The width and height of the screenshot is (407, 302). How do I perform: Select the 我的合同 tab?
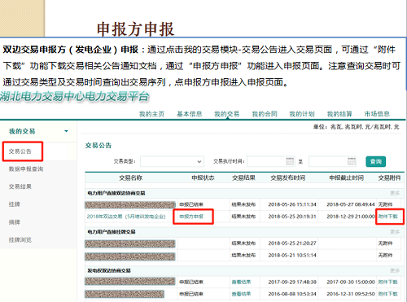pyautogui.click(x=265, y=114)
